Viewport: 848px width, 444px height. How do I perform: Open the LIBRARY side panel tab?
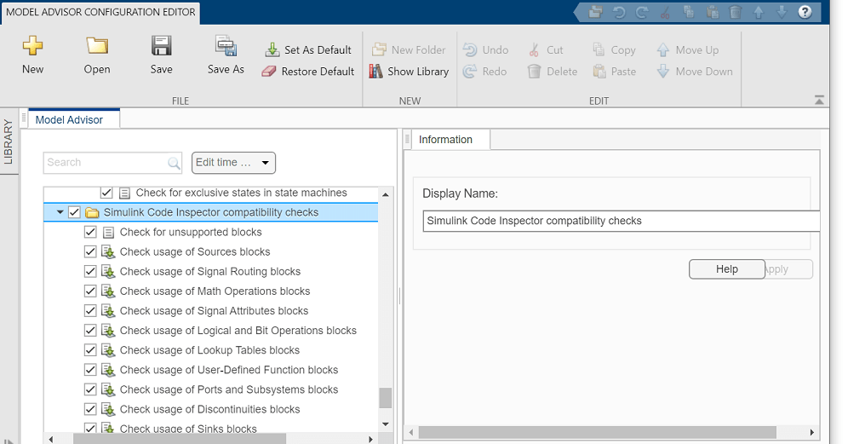pyautogui.click(x=9, y=141)
